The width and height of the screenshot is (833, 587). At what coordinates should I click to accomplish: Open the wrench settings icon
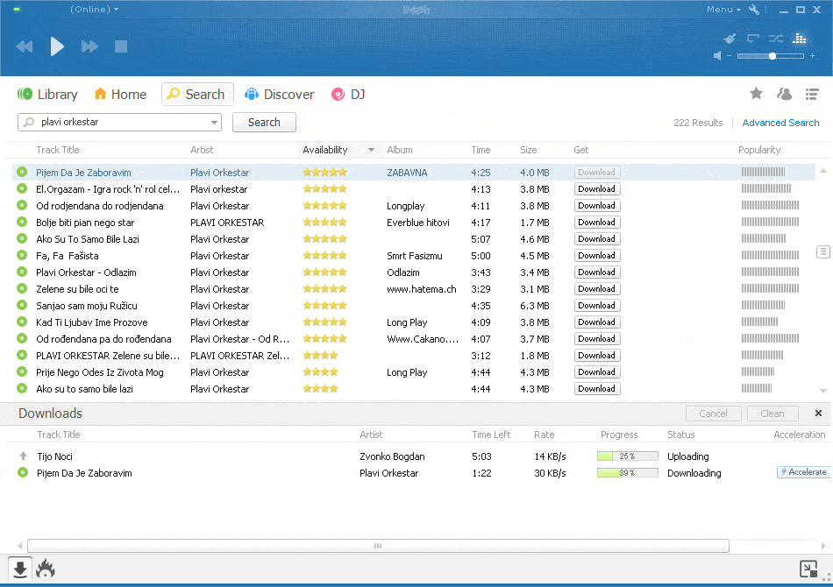click(754, 10)
